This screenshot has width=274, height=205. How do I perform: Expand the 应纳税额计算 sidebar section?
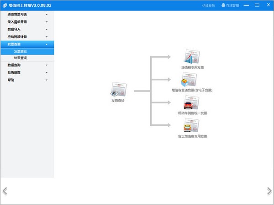click(27, 36)
